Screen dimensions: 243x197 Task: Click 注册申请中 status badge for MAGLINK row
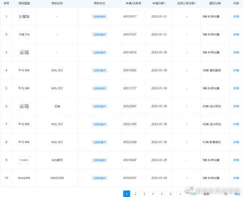point(99,178)
